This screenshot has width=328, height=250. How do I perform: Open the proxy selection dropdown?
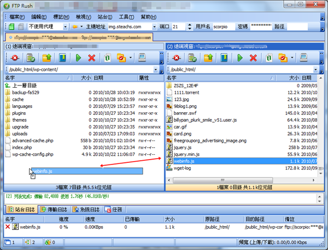click(65, 27)
